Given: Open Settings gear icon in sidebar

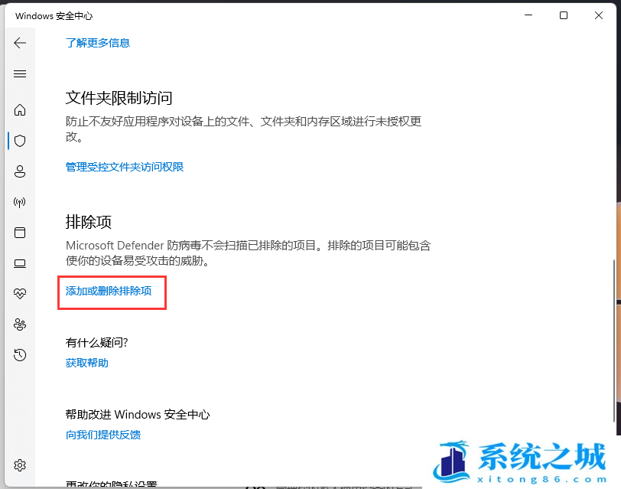Looking at the screenshot, I should [20, 465].
